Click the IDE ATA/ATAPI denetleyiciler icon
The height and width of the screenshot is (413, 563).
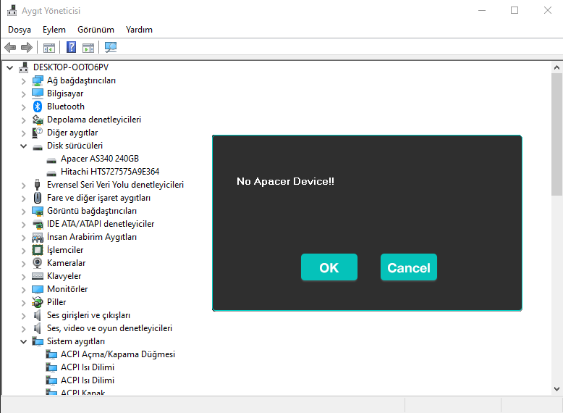pyautogui.click(x=38, y=225)
